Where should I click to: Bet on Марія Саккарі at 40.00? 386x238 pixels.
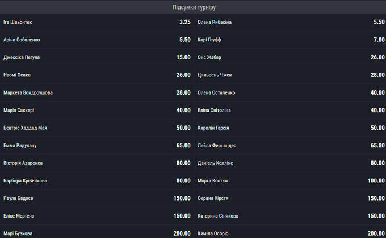96,110
